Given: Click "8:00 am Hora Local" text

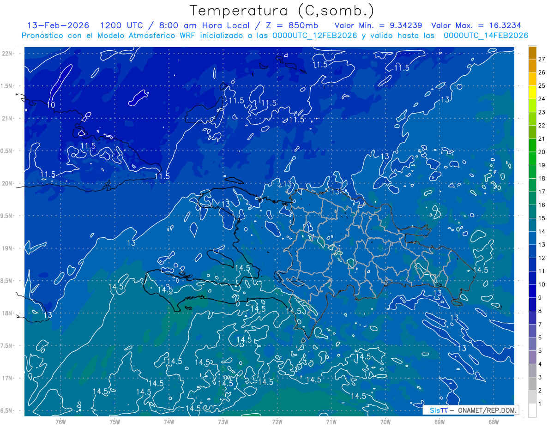Looking at the screenshot, I should point(203,25).
